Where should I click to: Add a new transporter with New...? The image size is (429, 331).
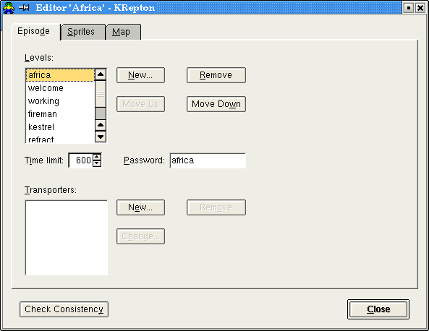140,207
